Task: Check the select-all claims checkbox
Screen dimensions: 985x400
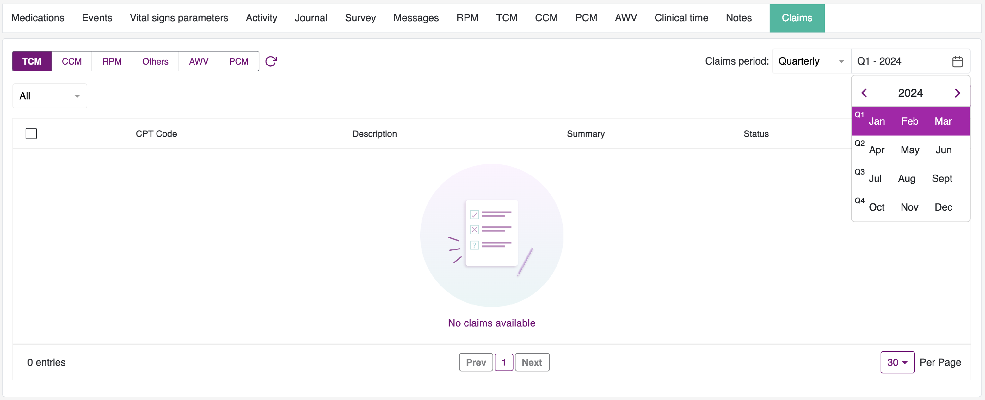Action: tap(31, 134)
